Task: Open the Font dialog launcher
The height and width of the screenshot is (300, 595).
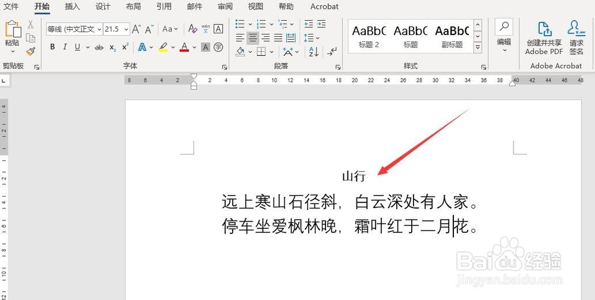Action: [x=225, y=67]
